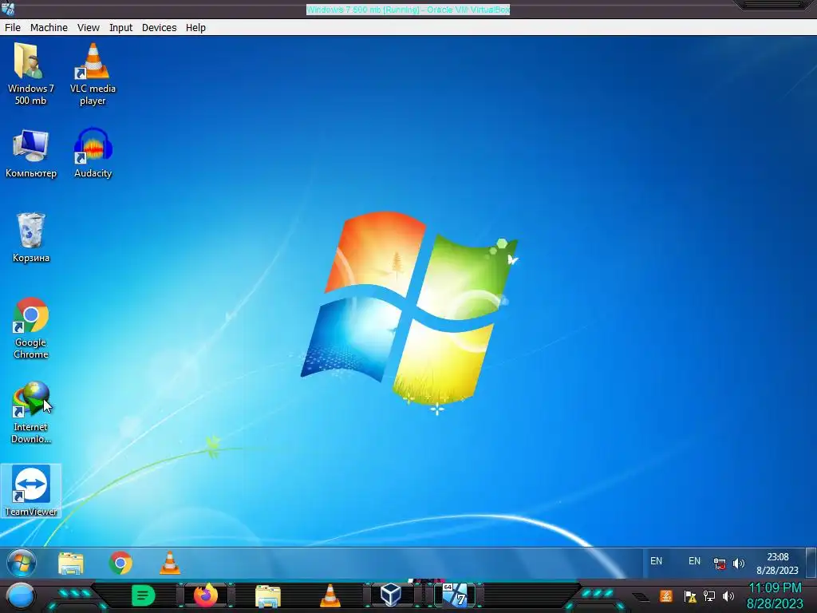The image size is (817, 613).
Task: Select the Internet Download Manager desktop shortcut
Action: point(31,413)
